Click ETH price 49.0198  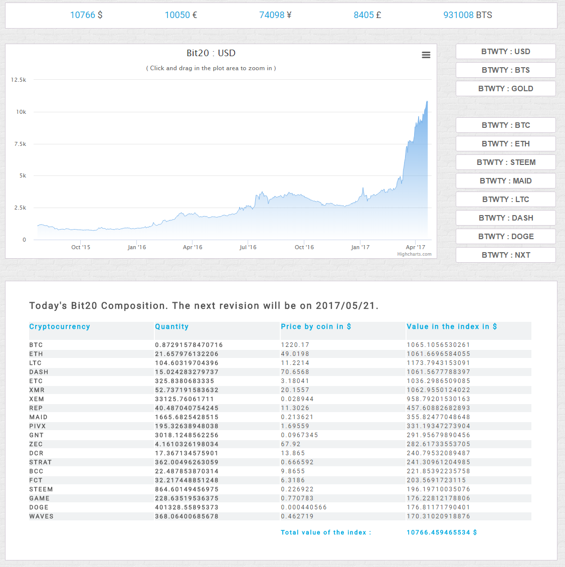[295, 354]
